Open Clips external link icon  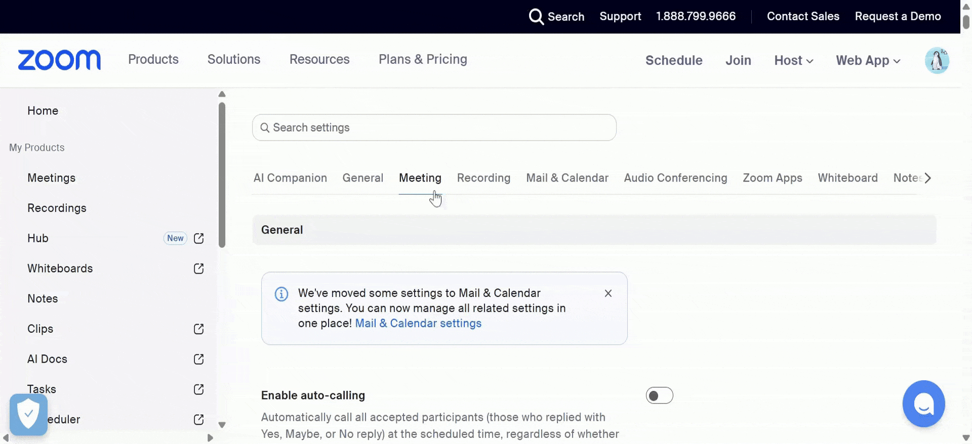199,329
